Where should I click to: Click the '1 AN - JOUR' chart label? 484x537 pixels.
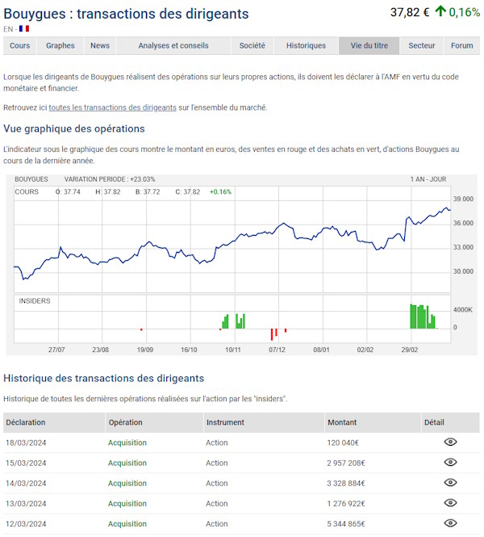[428, 179]
